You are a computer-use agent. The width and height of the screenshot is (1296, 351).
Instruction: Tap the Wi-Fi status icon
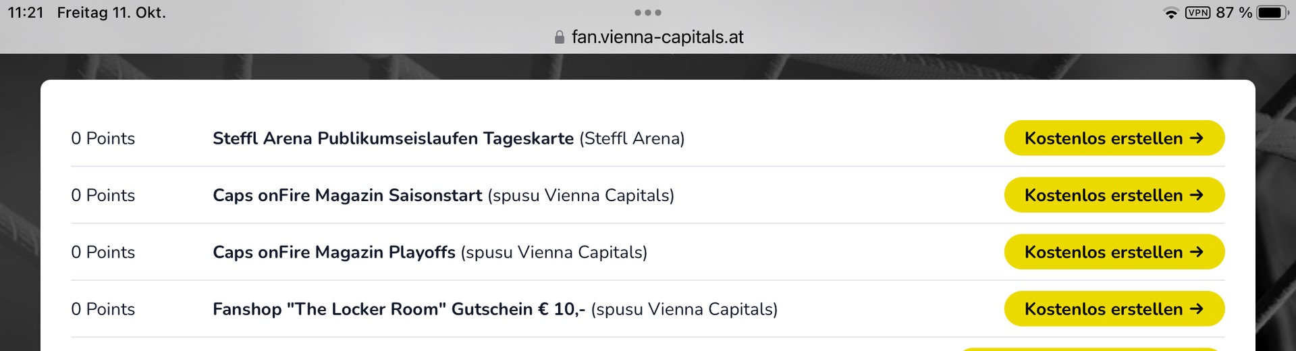point(1171,13)
